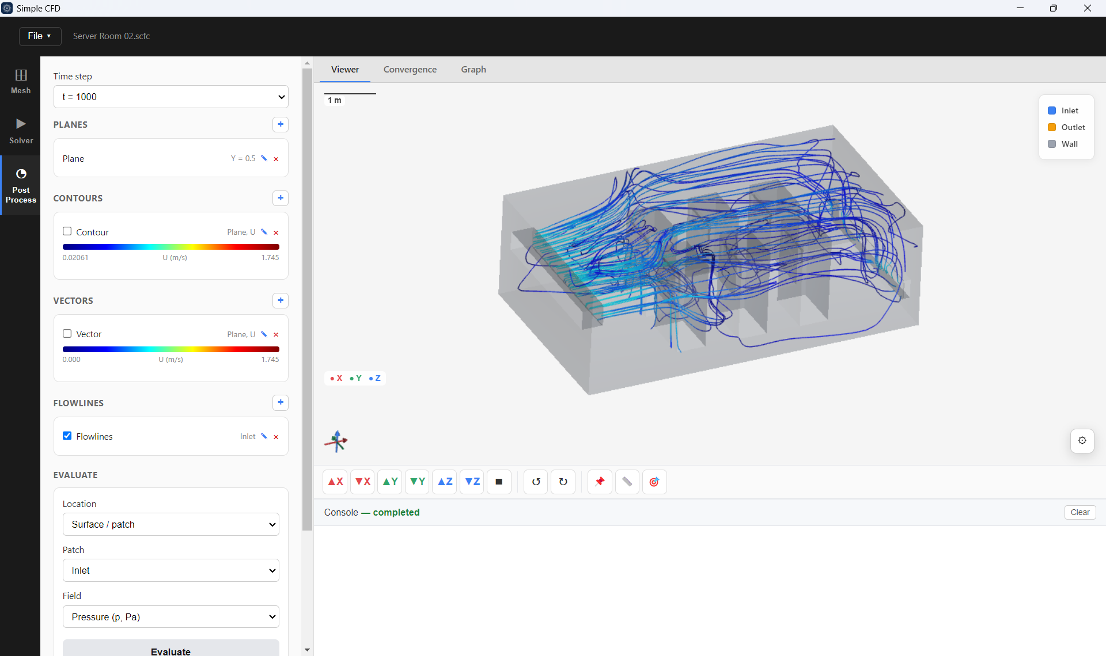Open viewer settings gear button
Screen dimensions: 1106x656
pyautogui.click(x=1082, y=441)
